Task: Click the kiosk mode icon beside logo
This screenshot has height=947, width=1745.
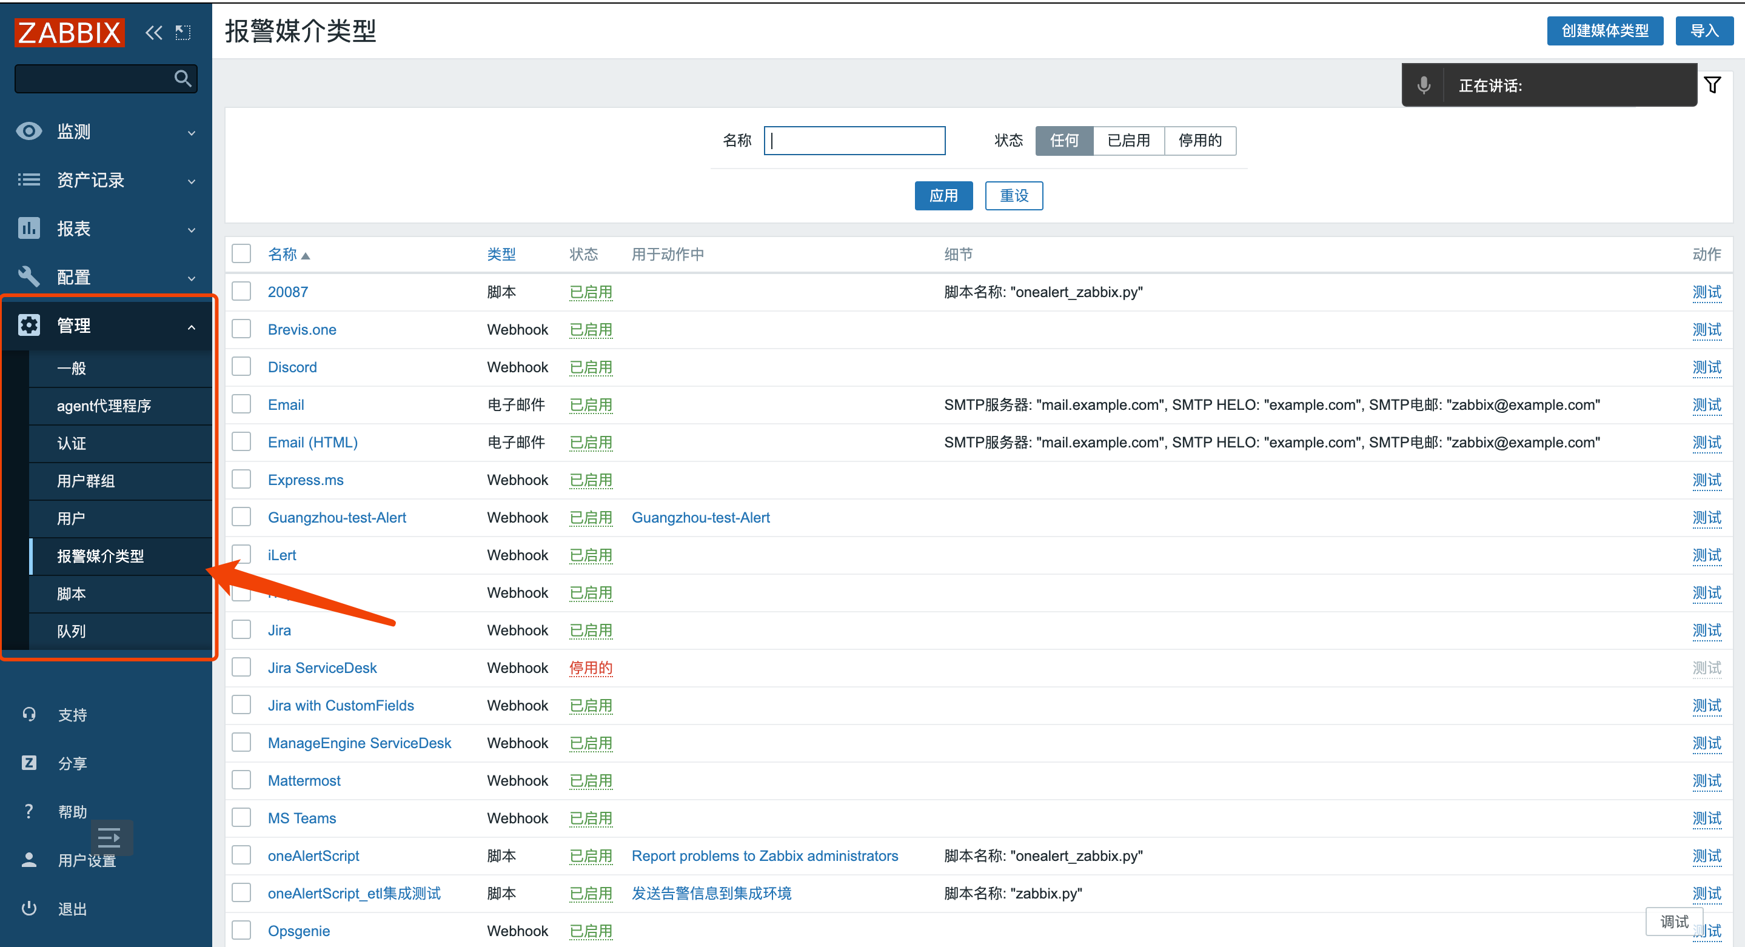Action: point(183,33)
